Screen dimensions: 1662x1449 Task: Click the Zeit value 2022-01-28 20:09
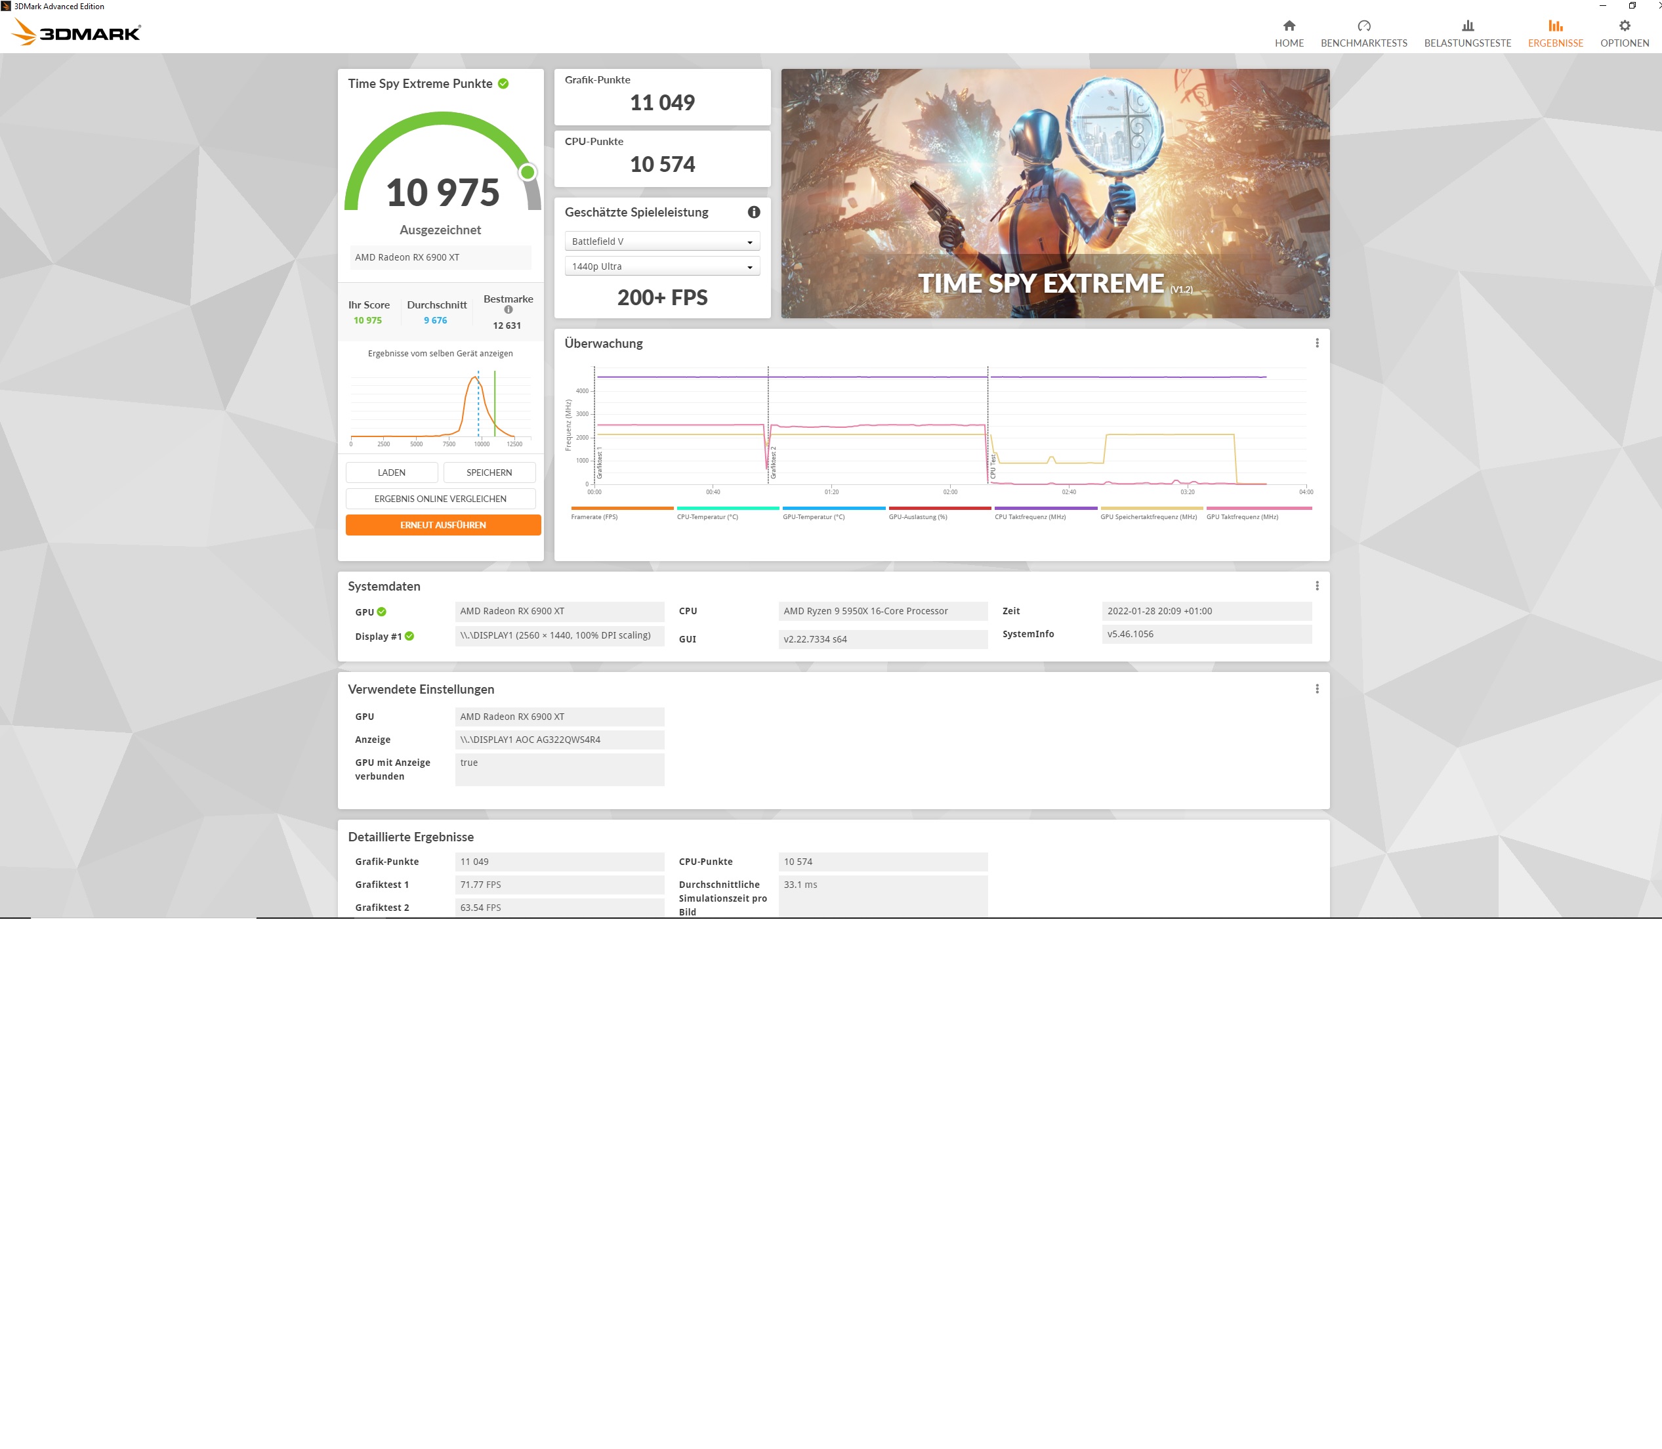1206,612
